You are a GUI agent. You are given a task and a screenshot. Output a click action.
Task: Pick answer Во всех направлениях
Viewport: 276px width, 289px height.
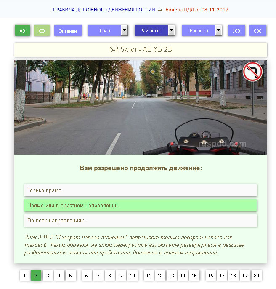tap(140, 220)
